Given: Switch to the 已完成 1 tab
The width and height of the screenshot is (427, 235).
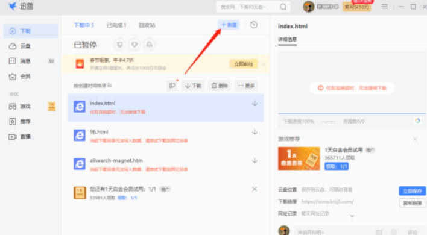Looking at the screenshot, I should [x=116, y=25].
